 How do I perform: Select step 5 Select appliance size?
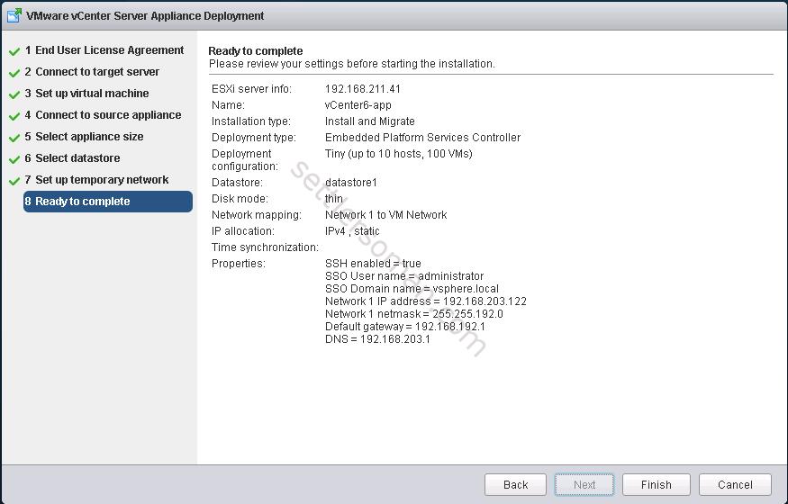point(84,137)
